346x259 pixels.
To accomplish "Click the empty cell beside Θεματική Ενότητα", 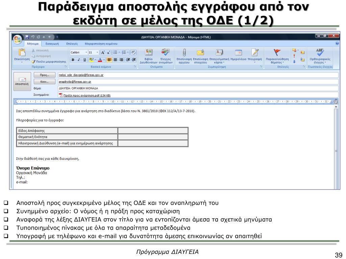I will click(x=153, y=137).
